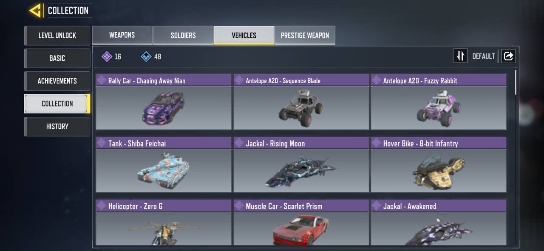This screenshot has height=251, width=544.
Task: Click the blue rare rarity count icon
Action: tap(146, 56)
